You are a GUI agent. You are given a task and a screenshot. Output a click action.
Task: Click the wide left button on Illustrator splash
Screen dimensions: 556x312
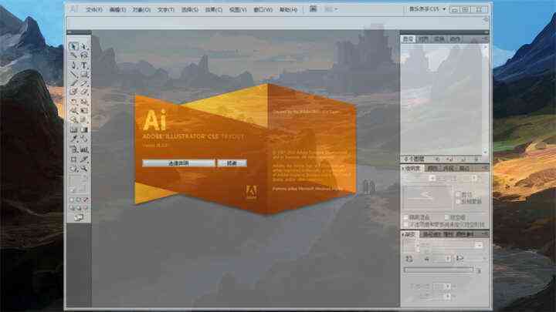pos(178,163)
